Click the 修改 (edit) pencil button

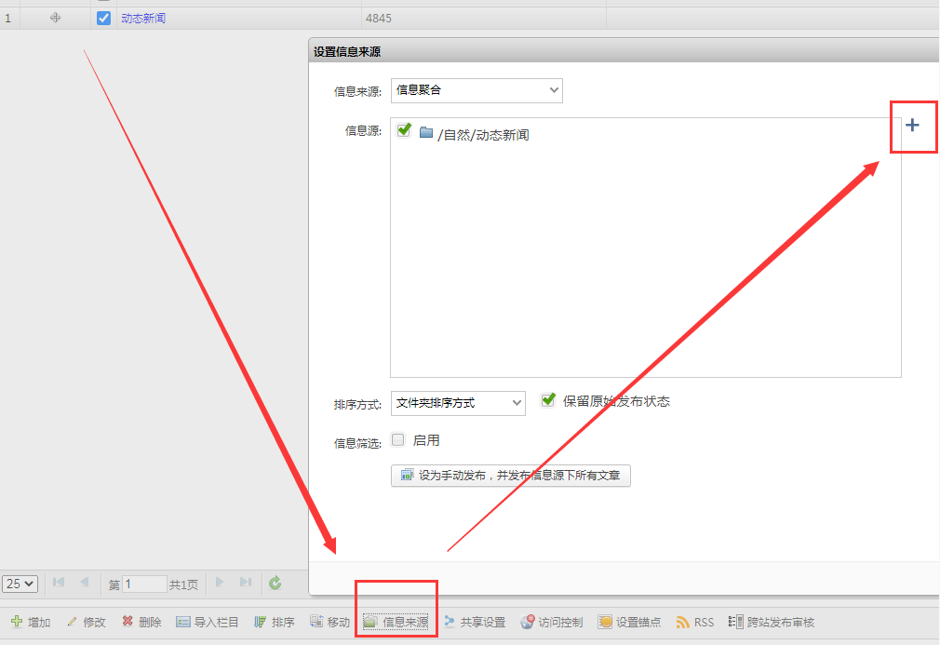(86, 622)
